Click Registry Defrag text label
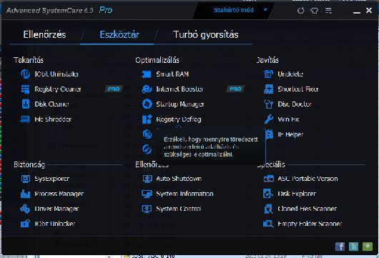The width and height of the screenshot is (379, 258). [179, 119]
